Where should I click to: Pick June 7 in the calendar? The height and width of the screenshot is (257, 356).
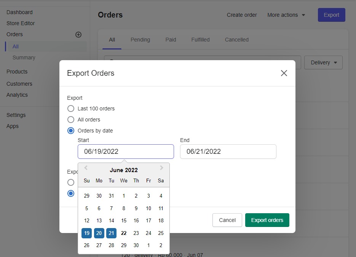[x=111, y=208]
